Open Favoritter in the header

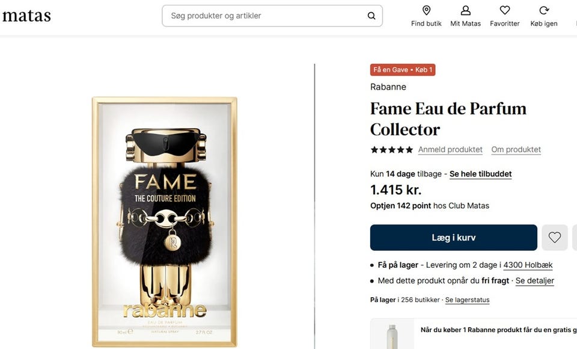click(504, 16)
